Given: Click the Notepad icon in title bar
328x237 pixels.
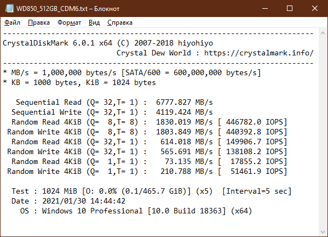Looking at the screenshot, I should coord(9,9).
